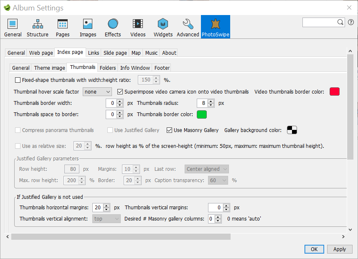
Task: Open the Videos settings icon
Action: click(138, 27)
